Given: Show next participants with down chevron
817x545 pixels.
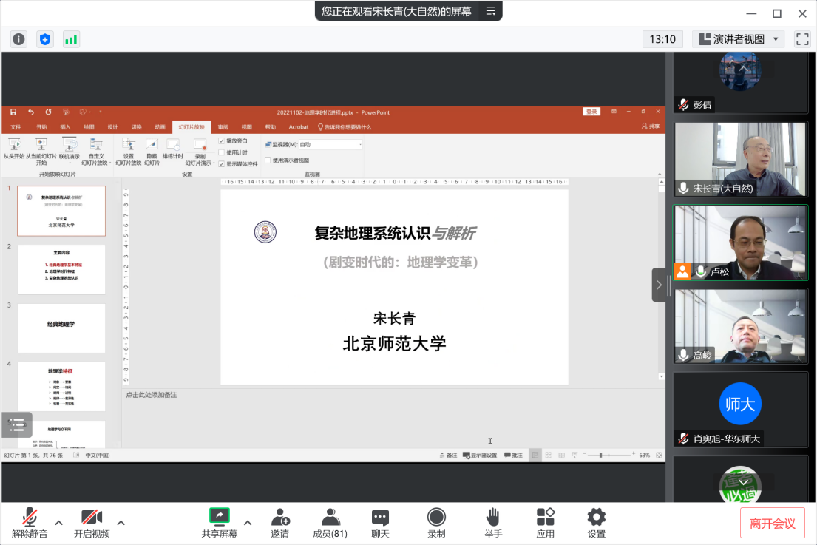Looking at the screenshot, I should 744,482.
